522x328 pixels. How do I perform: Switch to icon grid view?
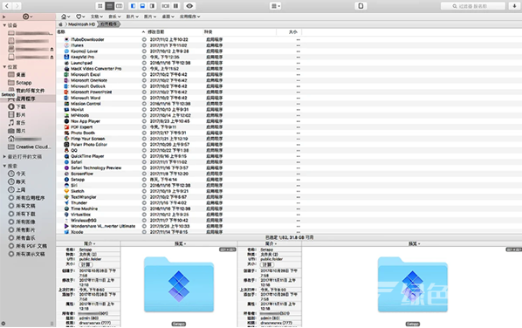tap(100, 5)
